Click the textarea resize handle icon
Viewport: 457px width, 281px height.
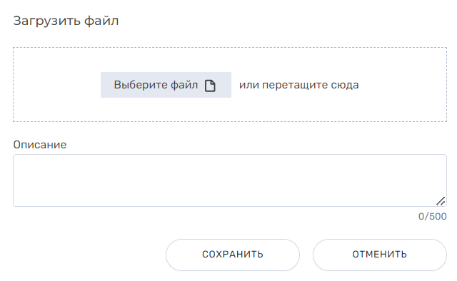point(441,201)
